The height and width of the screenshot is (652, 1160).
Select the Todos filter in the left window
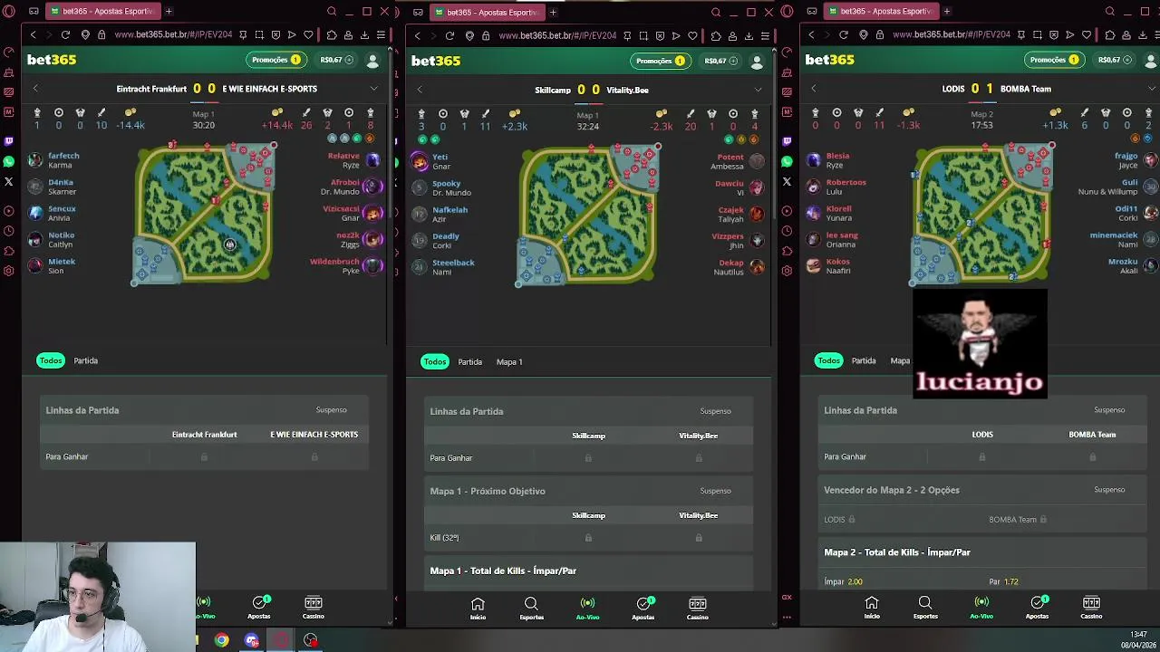[51, 360]
